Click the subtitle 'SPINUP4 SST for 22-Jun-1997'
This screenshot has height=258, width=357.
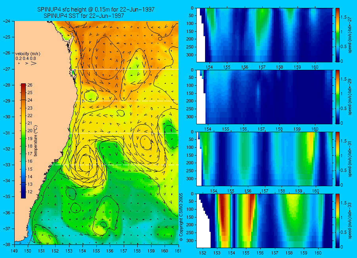(x=84, y=16)
